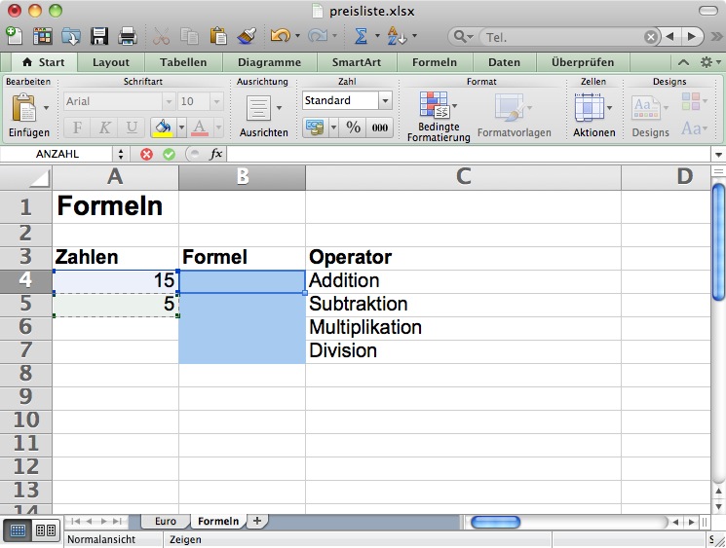Switch to the Formeln ribbon tab
This screenshot has width=726, height=548.
(435, 62)
